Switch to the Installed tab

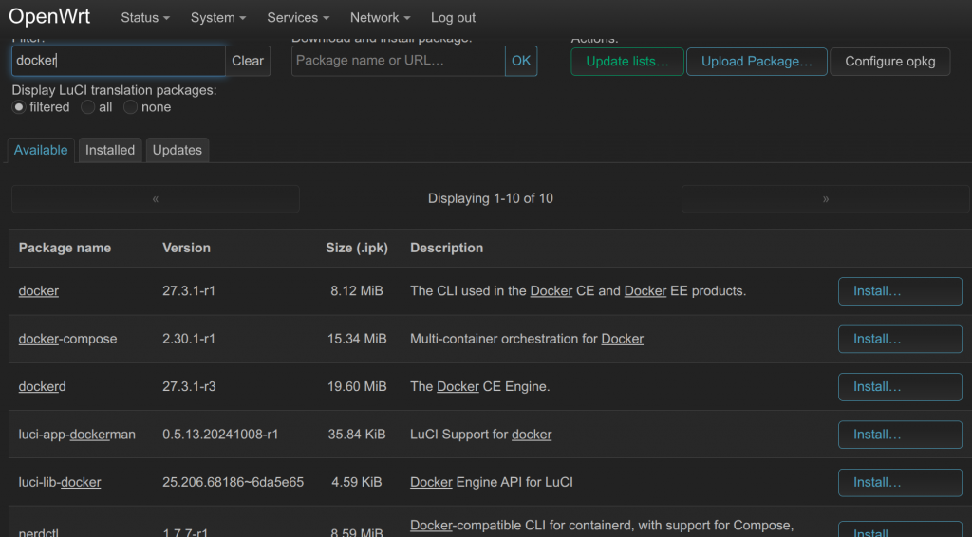click(110, 150)
